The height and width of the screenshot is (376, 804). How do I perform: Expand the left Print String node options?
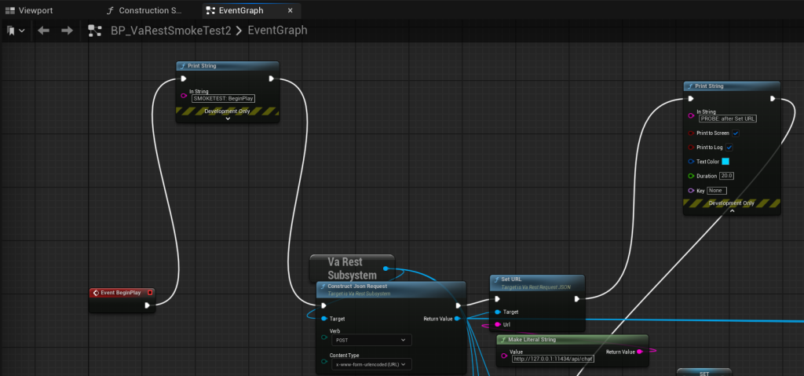tap(228, 120)
